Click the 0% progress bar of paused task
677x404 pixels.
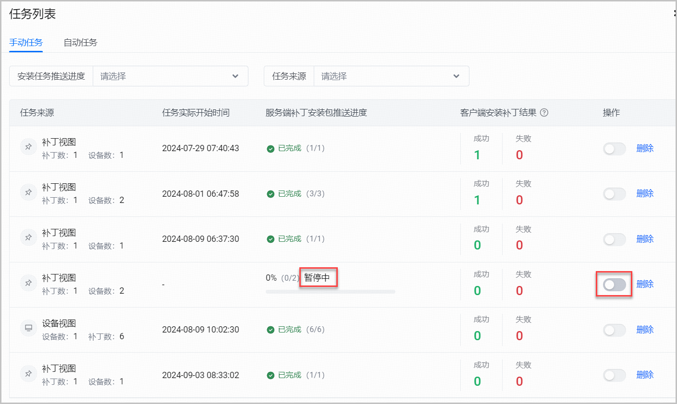(x=331, y=292)
